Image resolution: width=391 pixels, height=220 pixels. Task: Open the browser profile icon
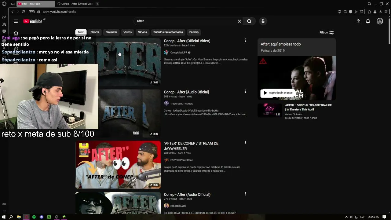[375, 12]
